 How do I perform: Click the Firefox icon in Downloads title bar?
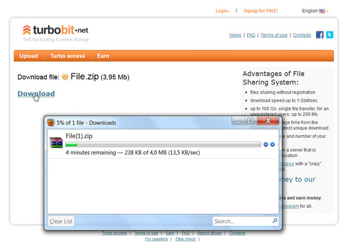tap(51, 122)
